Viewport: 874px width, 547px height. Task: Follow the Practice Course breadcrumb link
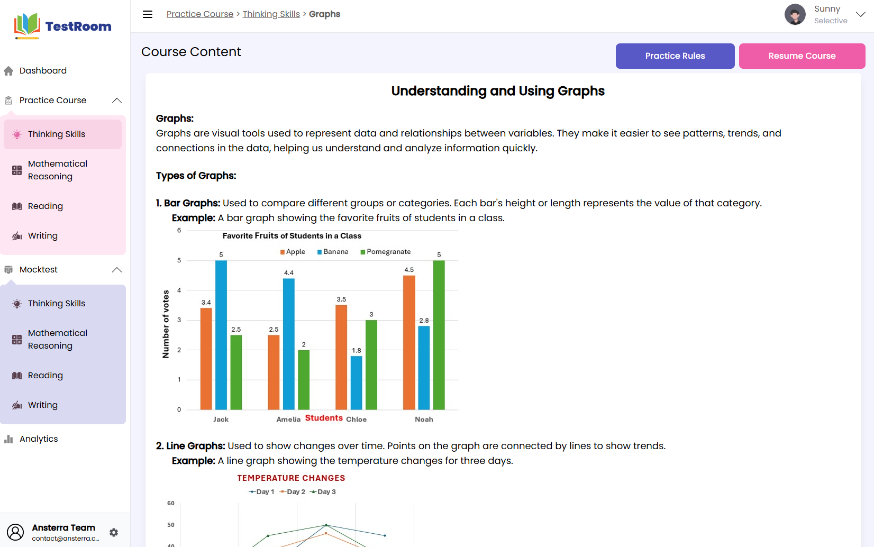[x=200, y=14]
